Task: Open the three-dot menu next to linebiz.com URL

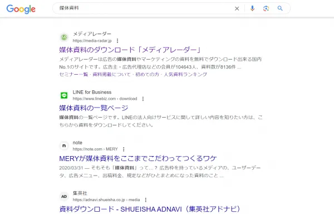Action: click(x=143, y=99)
